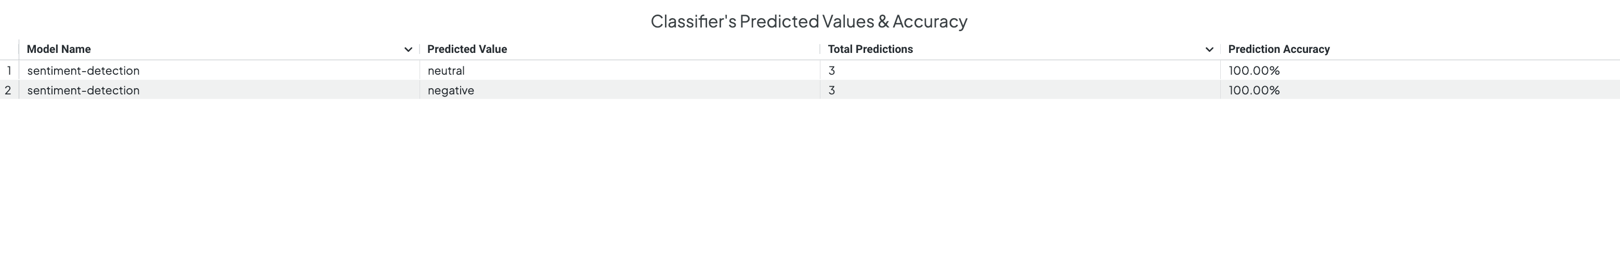Click total predictions cell in negative row
Image resolution: width=1620 pixels, height=277 pixels.
pos(1020,90)
